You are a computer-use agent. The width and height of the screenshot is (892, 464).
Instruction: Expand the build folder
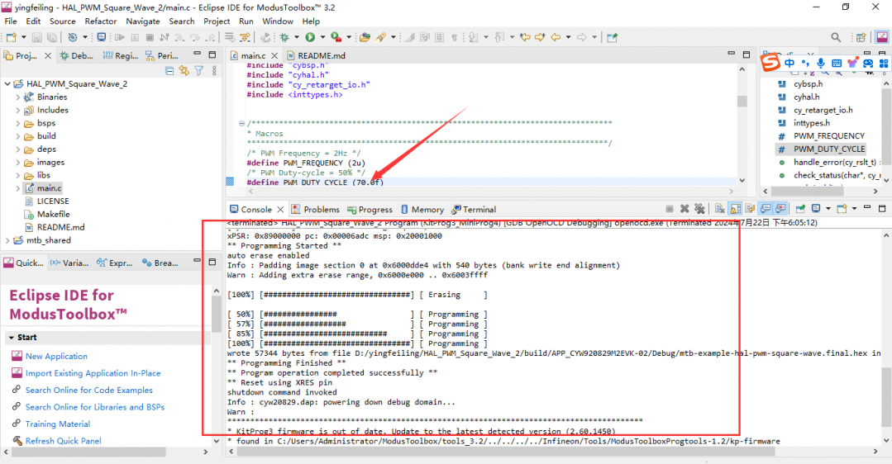(x=17, y=136)
